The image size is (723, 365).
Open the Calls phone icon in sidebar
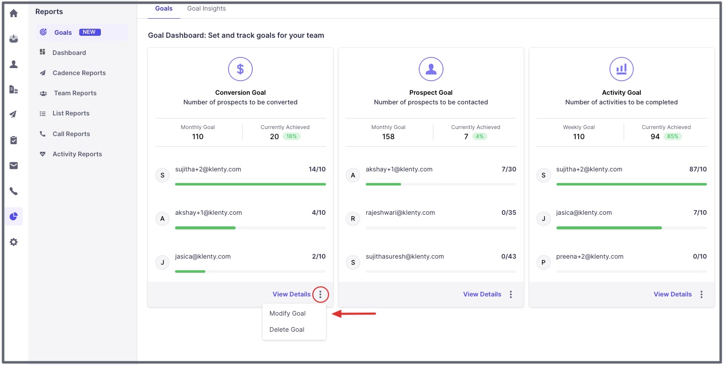(14, 191)
